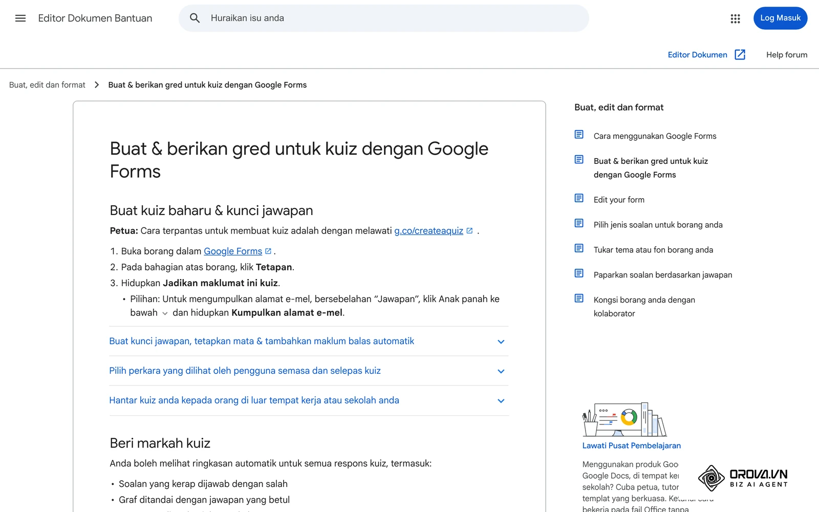Go to Help forum
819x512 pixels.
787,55
